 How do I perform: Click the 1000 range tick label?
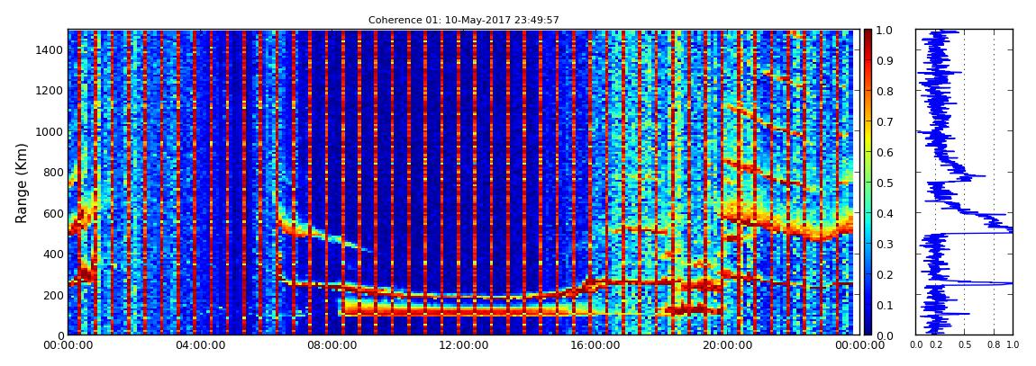coord(50,132)
